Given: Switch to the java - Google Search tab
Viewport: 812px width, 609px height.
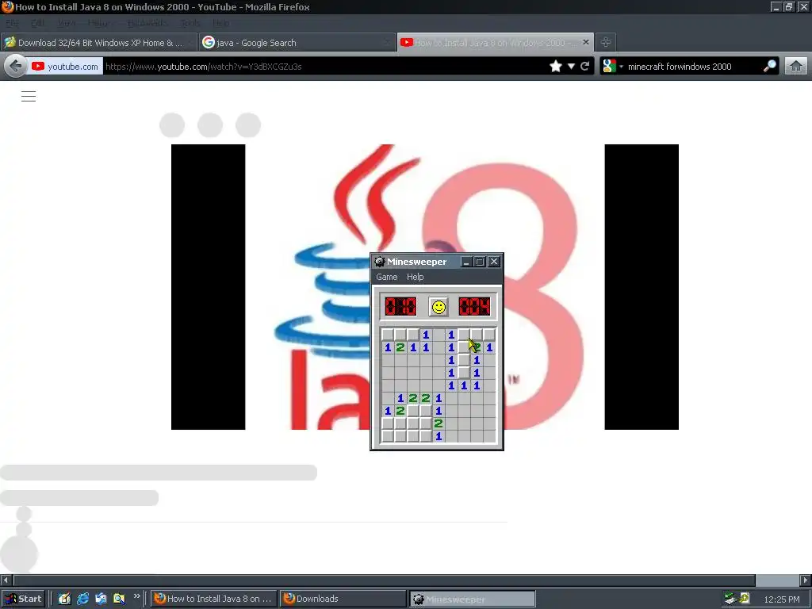Looking at the screenshot, I should (297, 43).
